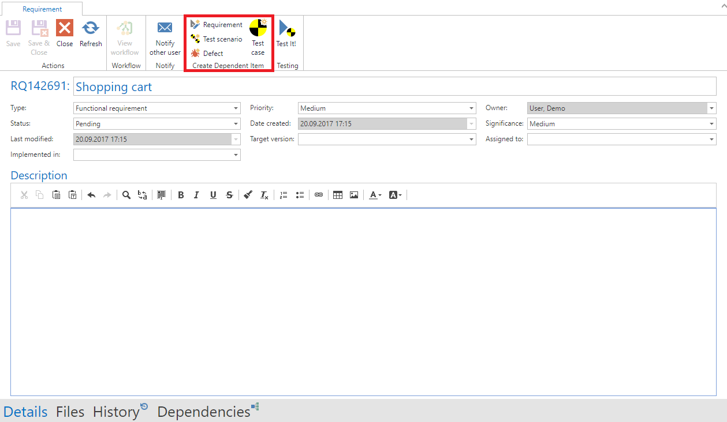Switch to the Dependencies tab
727x422 pixels.
pyautogui.click(x=204, y=412)
